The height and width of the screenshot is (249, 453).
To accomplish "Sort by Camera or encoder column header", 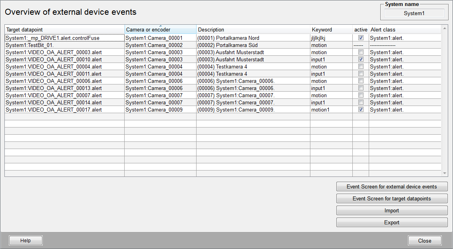I will coord(160,30).
